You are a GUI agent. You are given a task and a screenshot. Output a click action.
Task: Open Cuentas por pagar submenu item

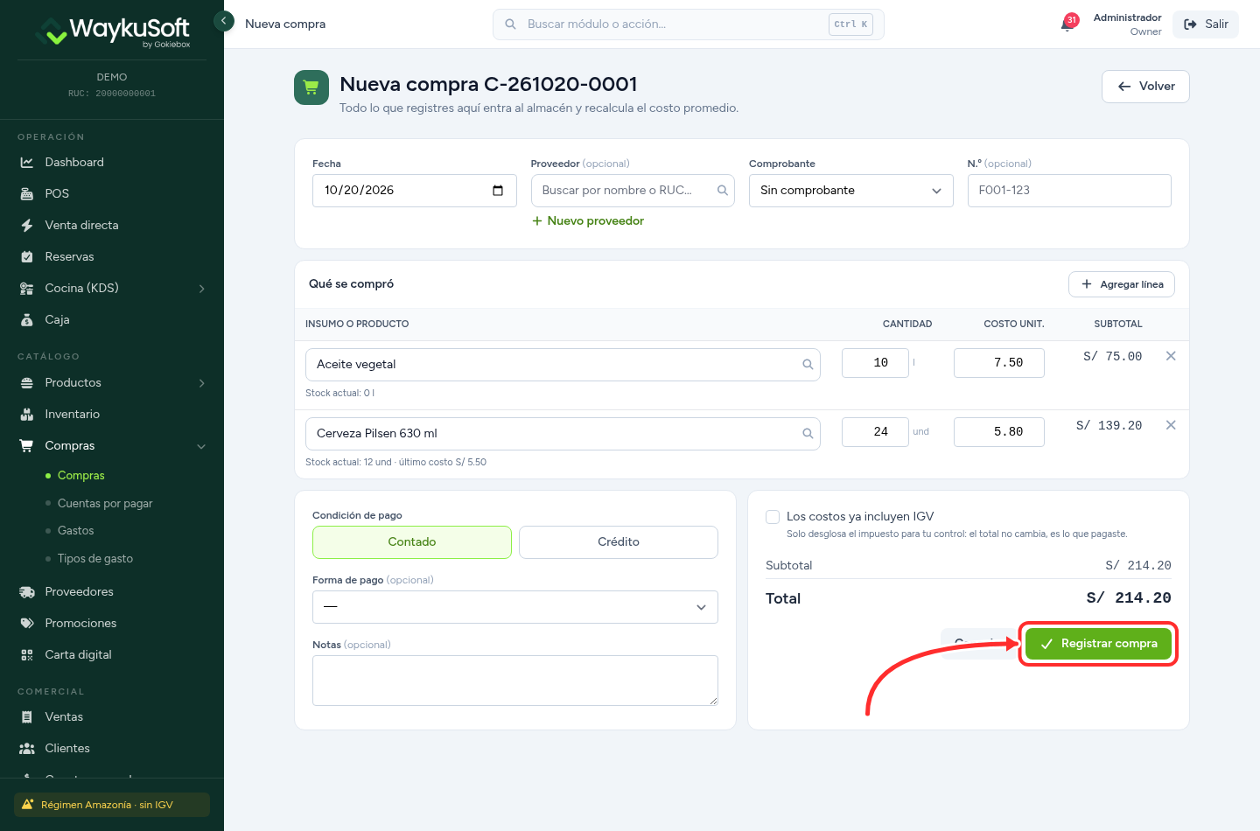pos(105,504)
